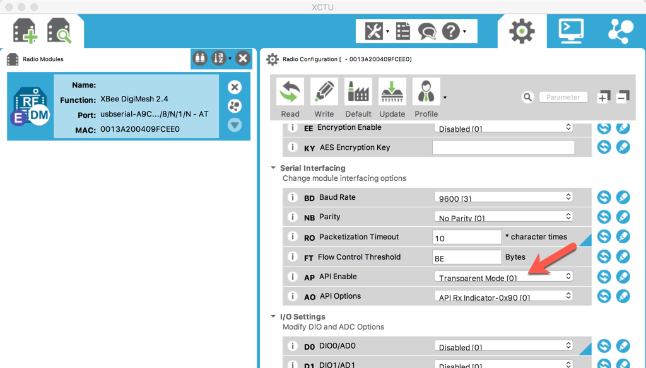The height and width of the screenshot is (368, 646).
Task: Open the API Enable dropdown
Action: [503, 277]
